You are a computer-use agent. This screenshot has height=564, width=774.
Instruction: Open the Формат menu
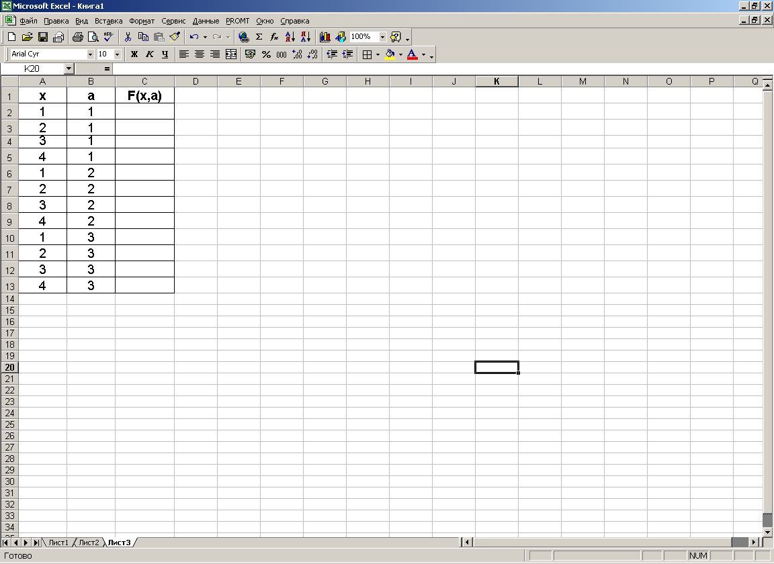(x=142, y=21)
